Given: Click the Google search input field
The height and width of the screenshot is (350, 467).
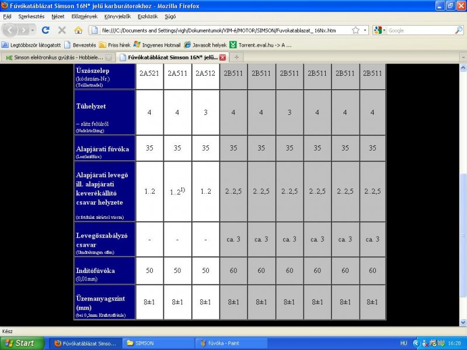Looking at the screenshot, I should coord(420,30).
